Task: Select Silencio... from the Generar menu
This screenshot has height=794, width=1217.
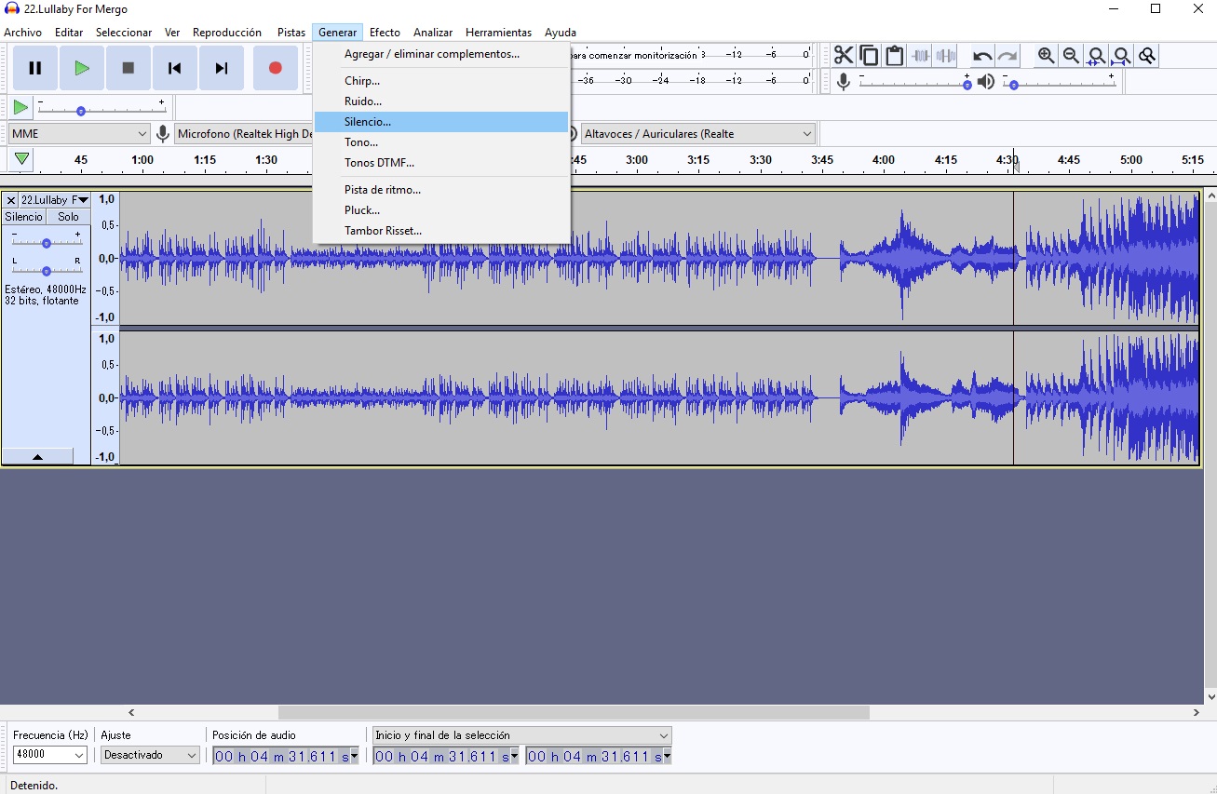Action: coord(368,122)
